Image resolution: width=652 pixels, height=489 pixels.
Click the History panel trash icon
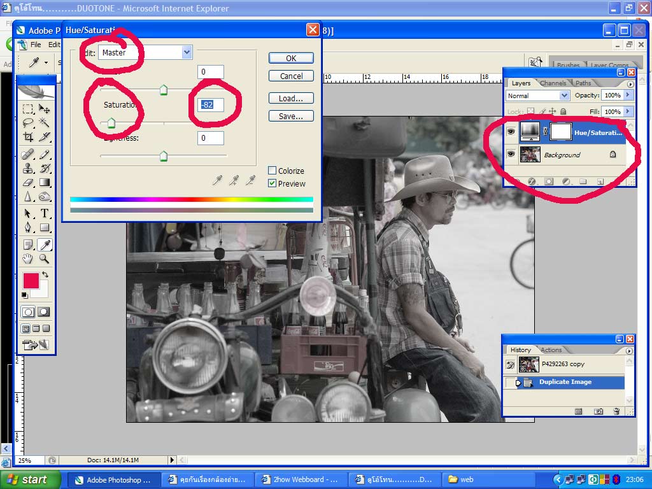(616, 411)
